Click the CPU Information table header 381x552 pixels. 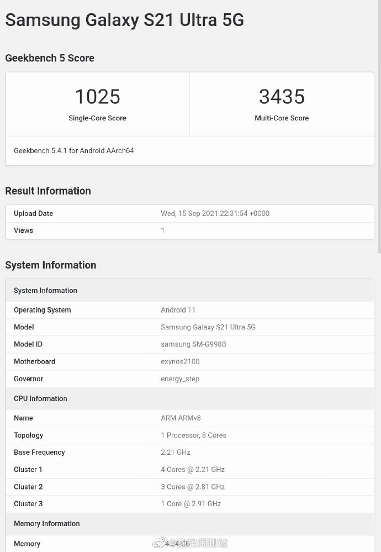(x=189, y=398)
